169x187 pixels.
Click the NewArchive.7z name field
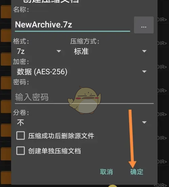point(72,25)
